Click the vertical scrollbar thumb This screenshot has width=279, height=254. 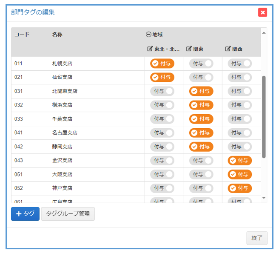click(264, 117)
